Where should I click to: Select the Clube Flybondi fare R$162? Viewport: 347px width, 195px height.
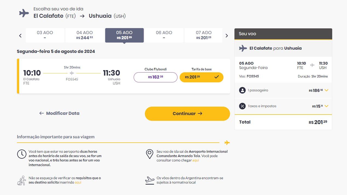[x=156, y=77]
